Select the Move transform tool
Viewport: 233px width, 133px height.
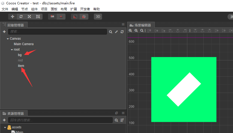13,17
